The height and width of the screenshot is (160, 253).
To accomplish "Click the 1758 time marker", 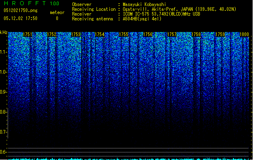I will tap(196, 34).
